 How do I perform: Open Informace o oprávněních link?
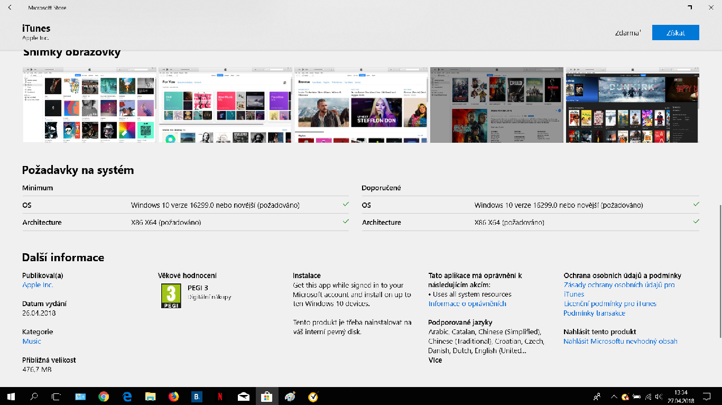467,304
